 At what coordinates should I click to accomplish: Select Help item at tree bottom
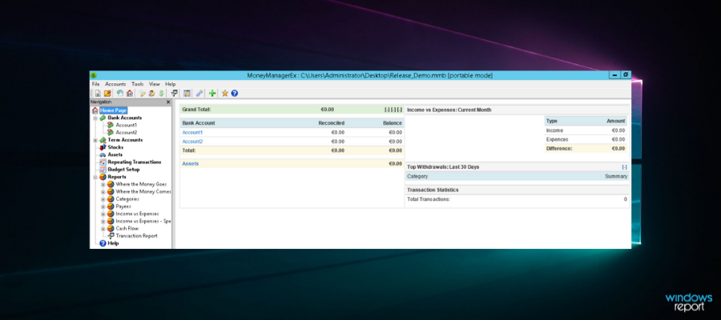pos(113,243)
